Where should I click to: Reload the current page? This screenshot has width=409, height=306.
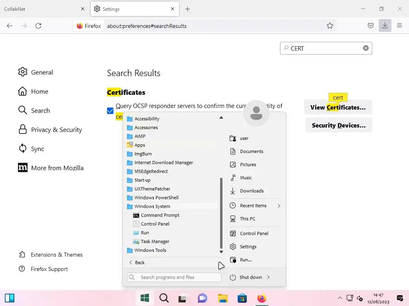38,26
